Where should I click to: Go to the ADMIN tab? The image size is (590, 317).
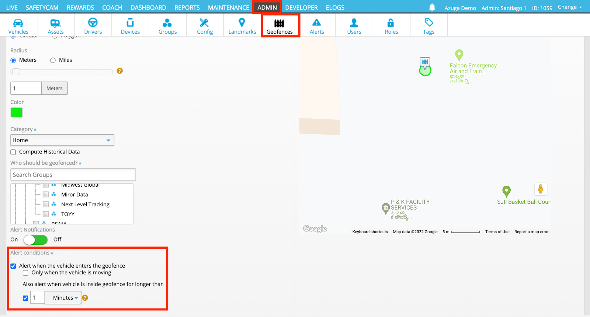tap(267, 7)
